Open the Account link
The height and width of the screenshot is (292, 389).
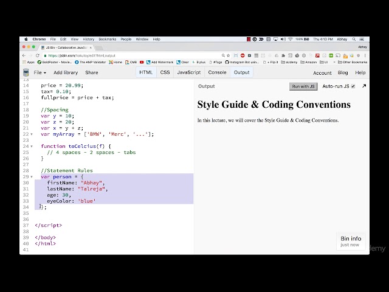pyautogui.click(x=322, y=73)
